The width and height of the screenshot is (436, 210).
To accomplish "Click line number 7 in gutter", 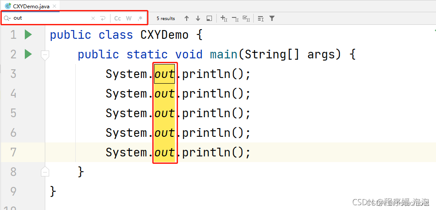I will point(13,152).
